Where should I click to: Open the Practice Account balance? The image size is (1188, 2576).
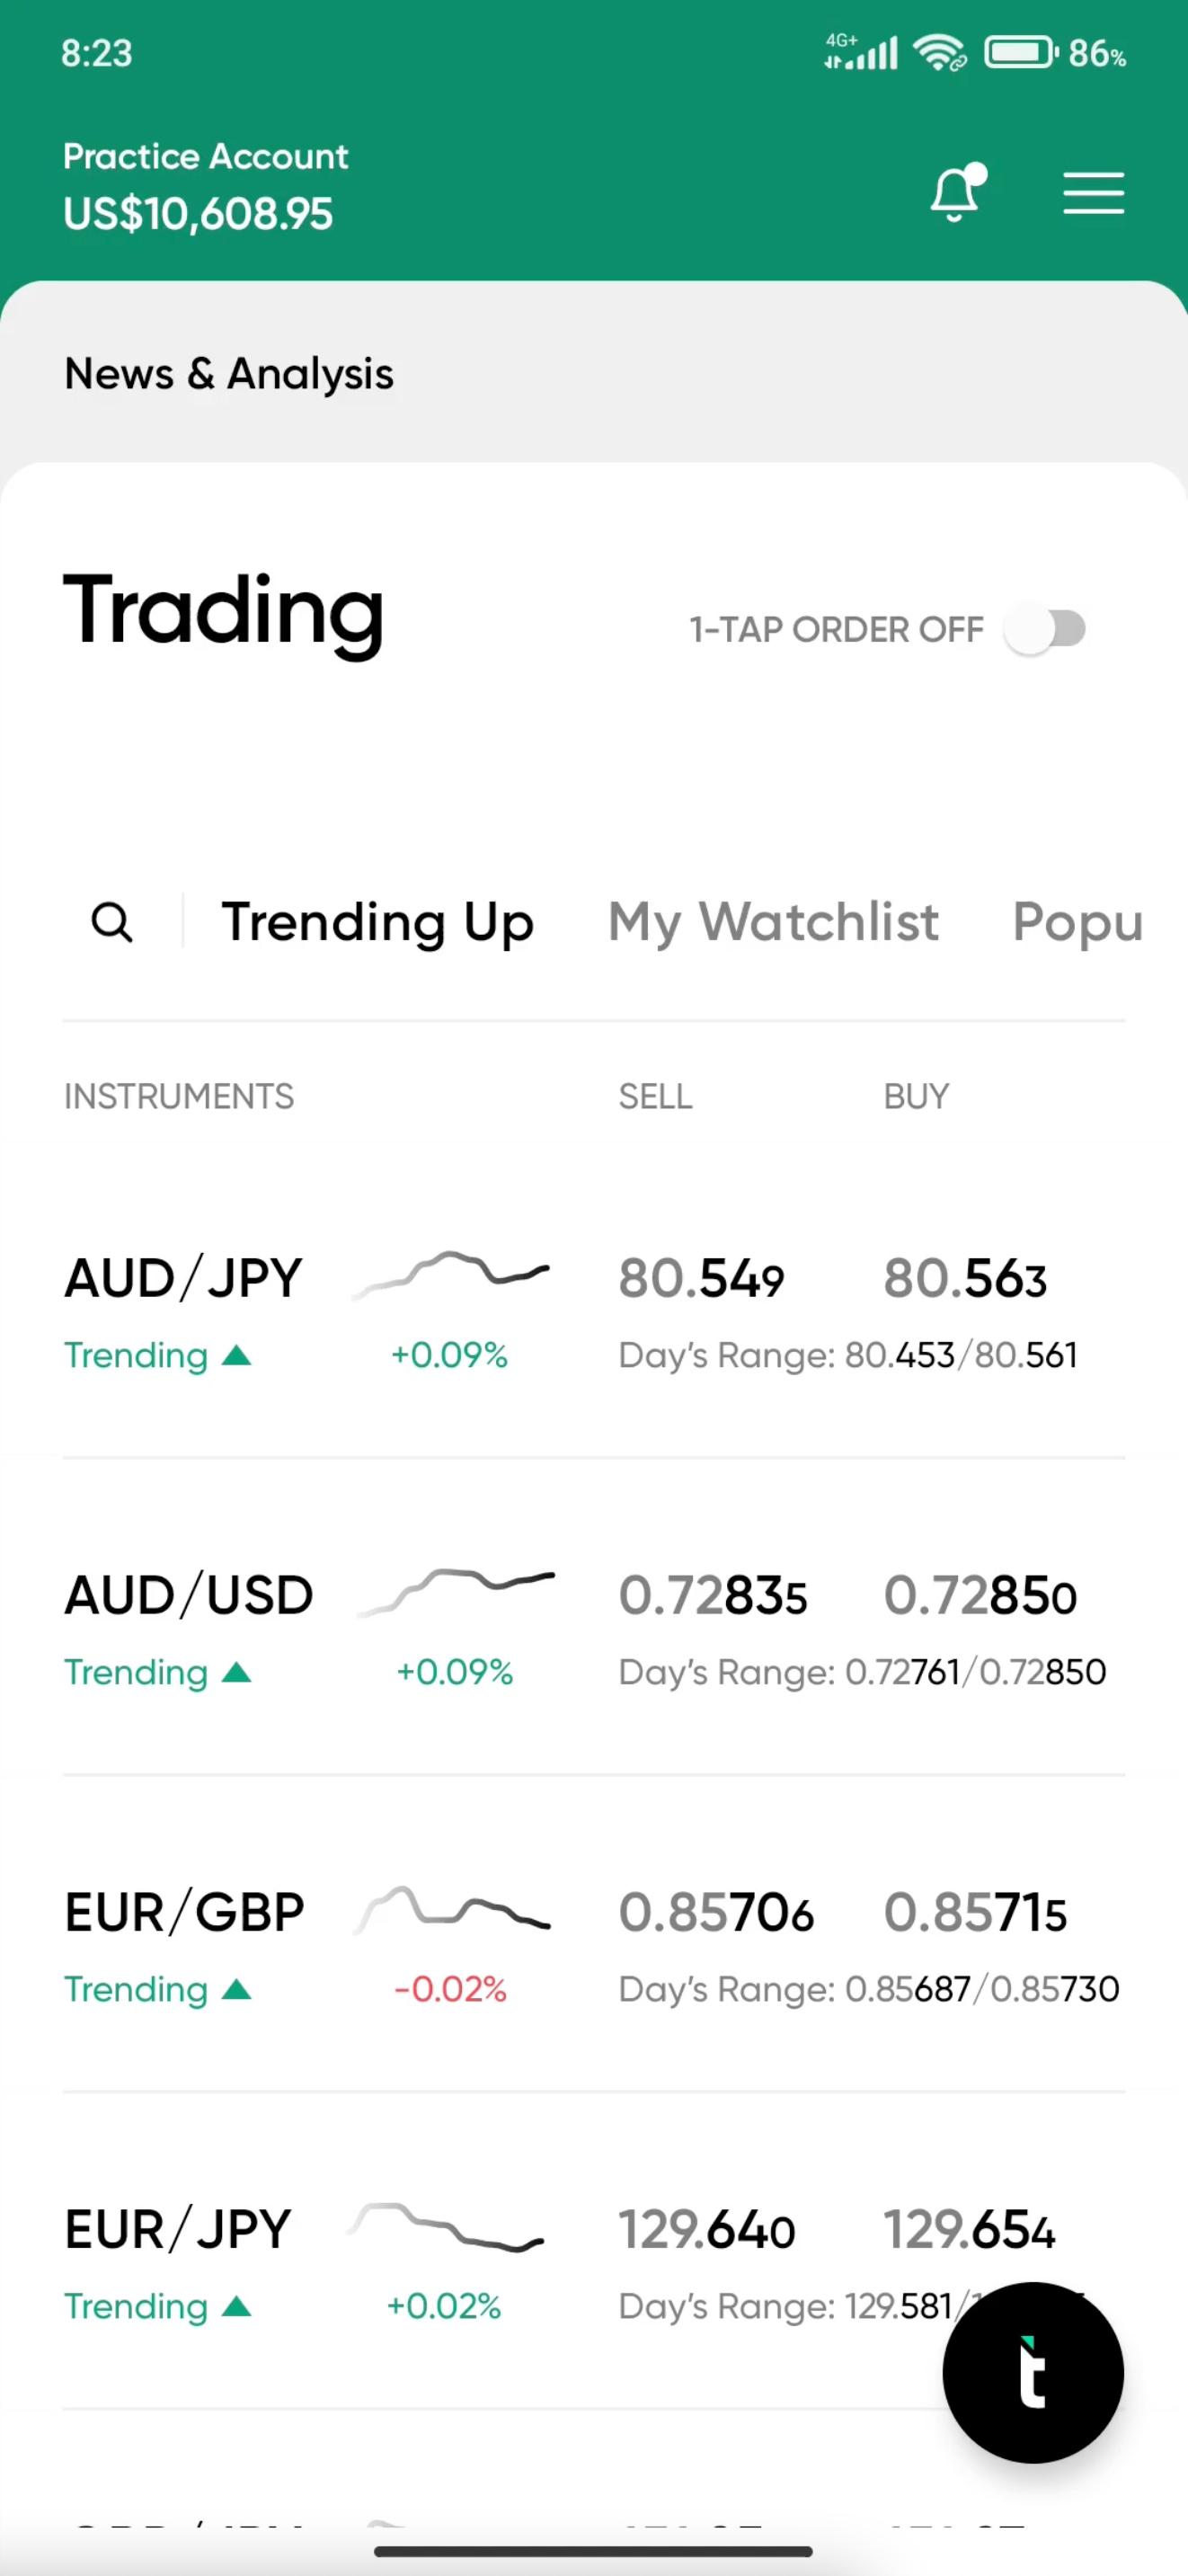206,187
